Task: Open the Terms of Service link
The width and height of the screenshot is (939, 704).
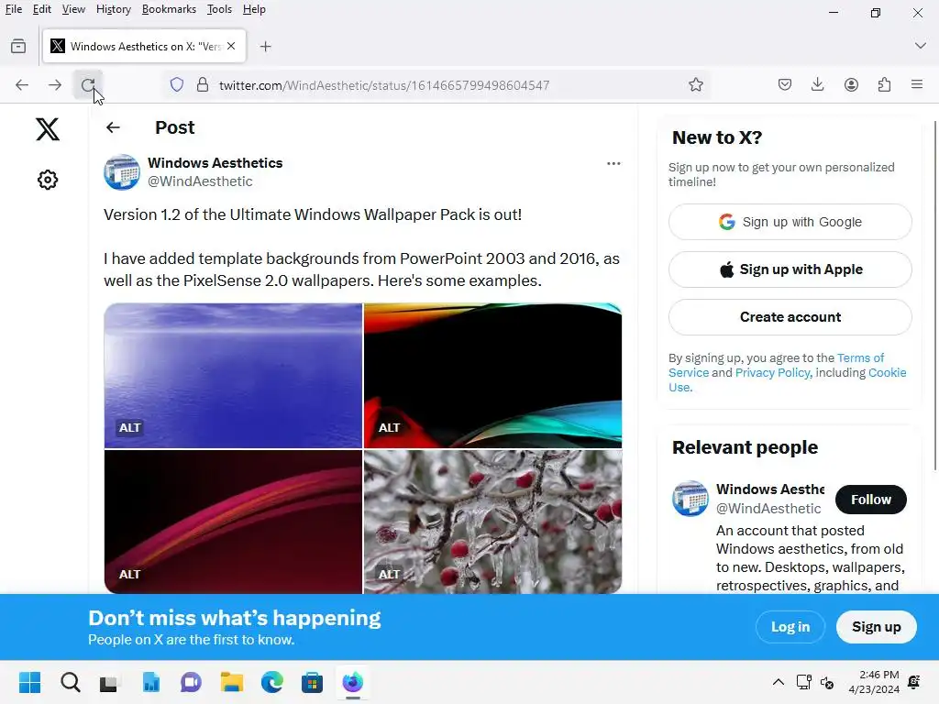Action: tap(860, 358)
